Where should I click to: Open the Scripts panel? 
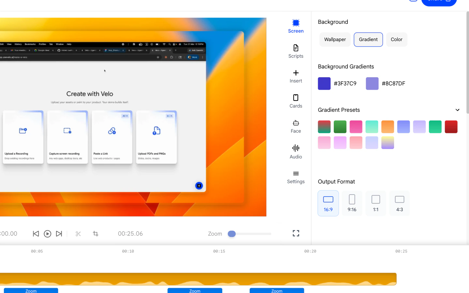tap(296, 51)
